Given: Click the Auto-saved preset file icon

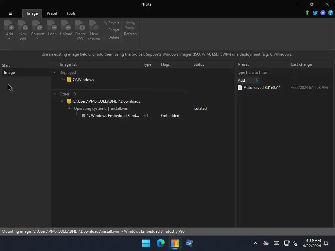Looking at the screenshot, I should coord(240,87).
